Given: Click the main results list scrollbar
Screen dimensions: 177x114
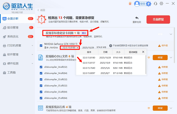Looking at the screenshot, I should (x=174, y=45).
